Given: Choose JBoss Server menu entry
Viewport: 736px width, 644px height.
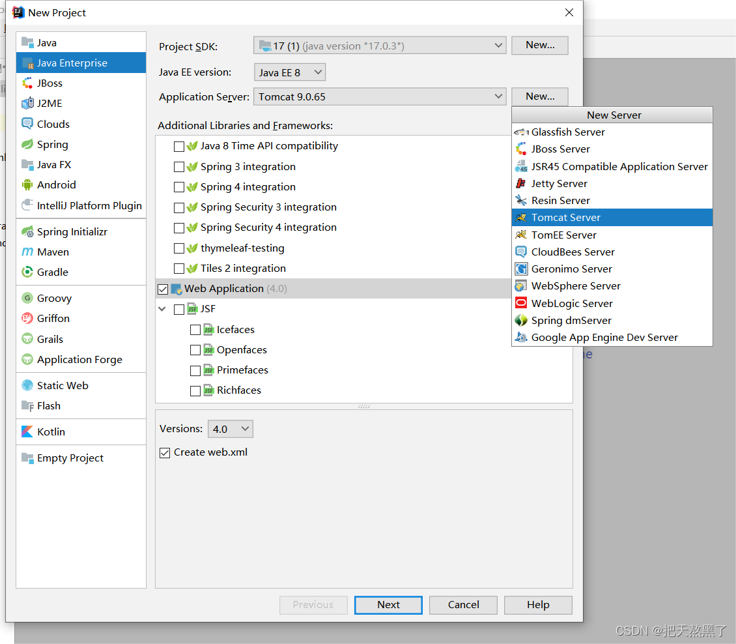Looking at the screenshot, I should pyautogui.click(x=612, y=149).
